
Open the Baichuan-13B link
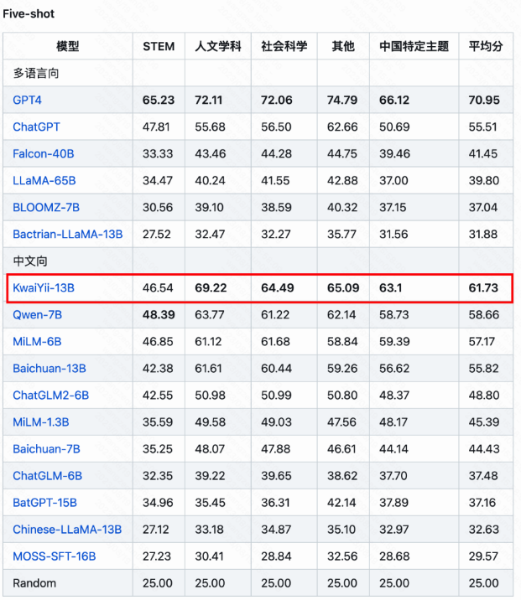(x=49, y=368)
